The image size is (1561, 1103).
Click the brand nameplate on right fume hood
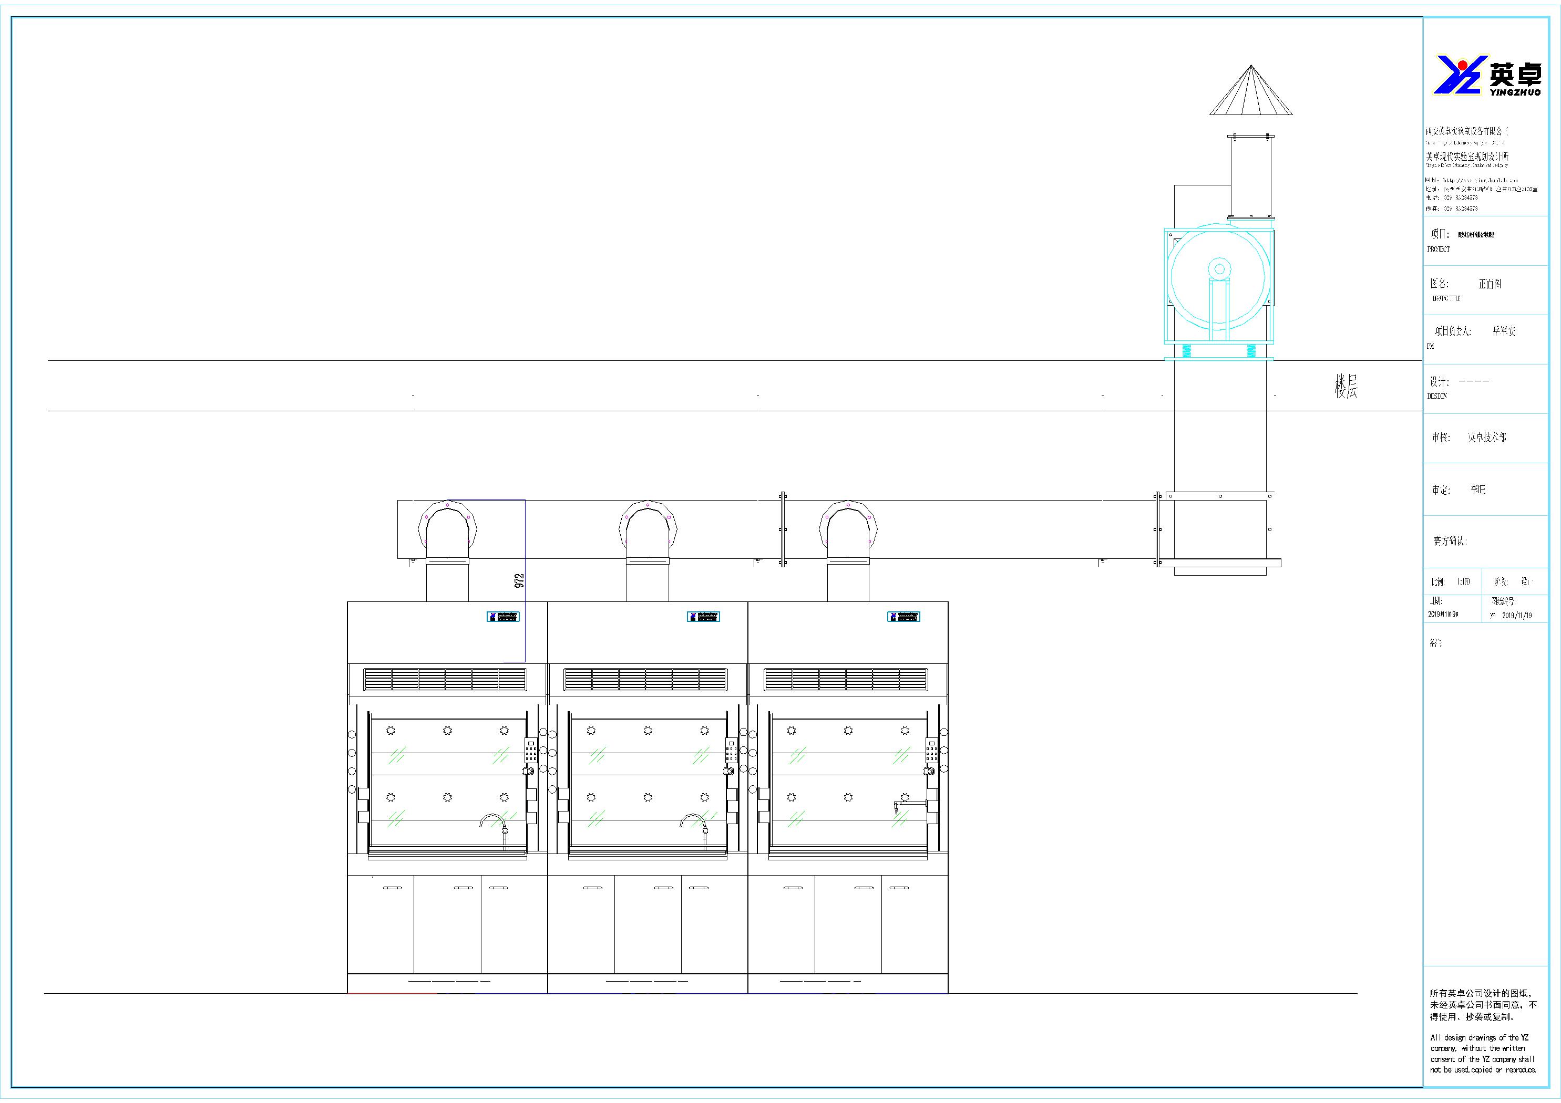903,617
